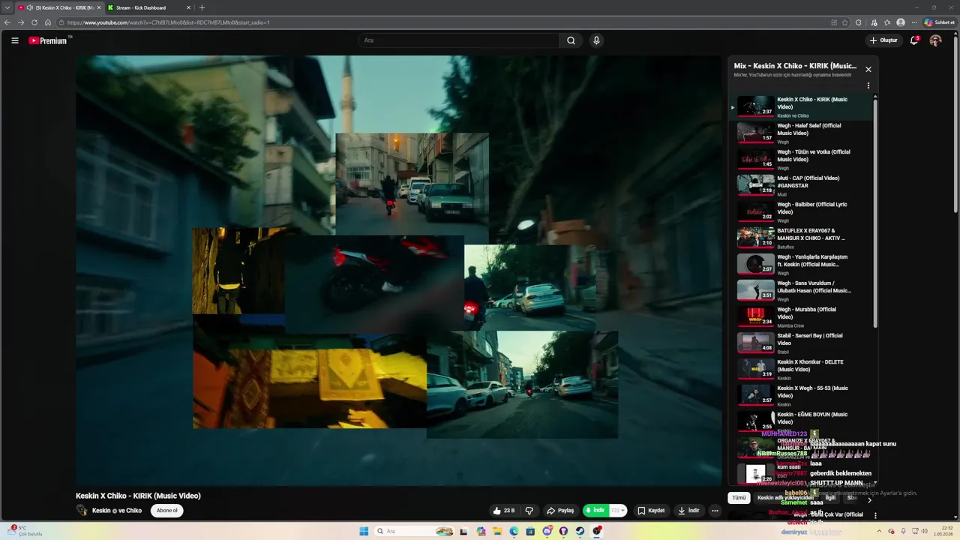Click the video player to pause
Screen dimensions: 960x540
[x=398, y=271]
